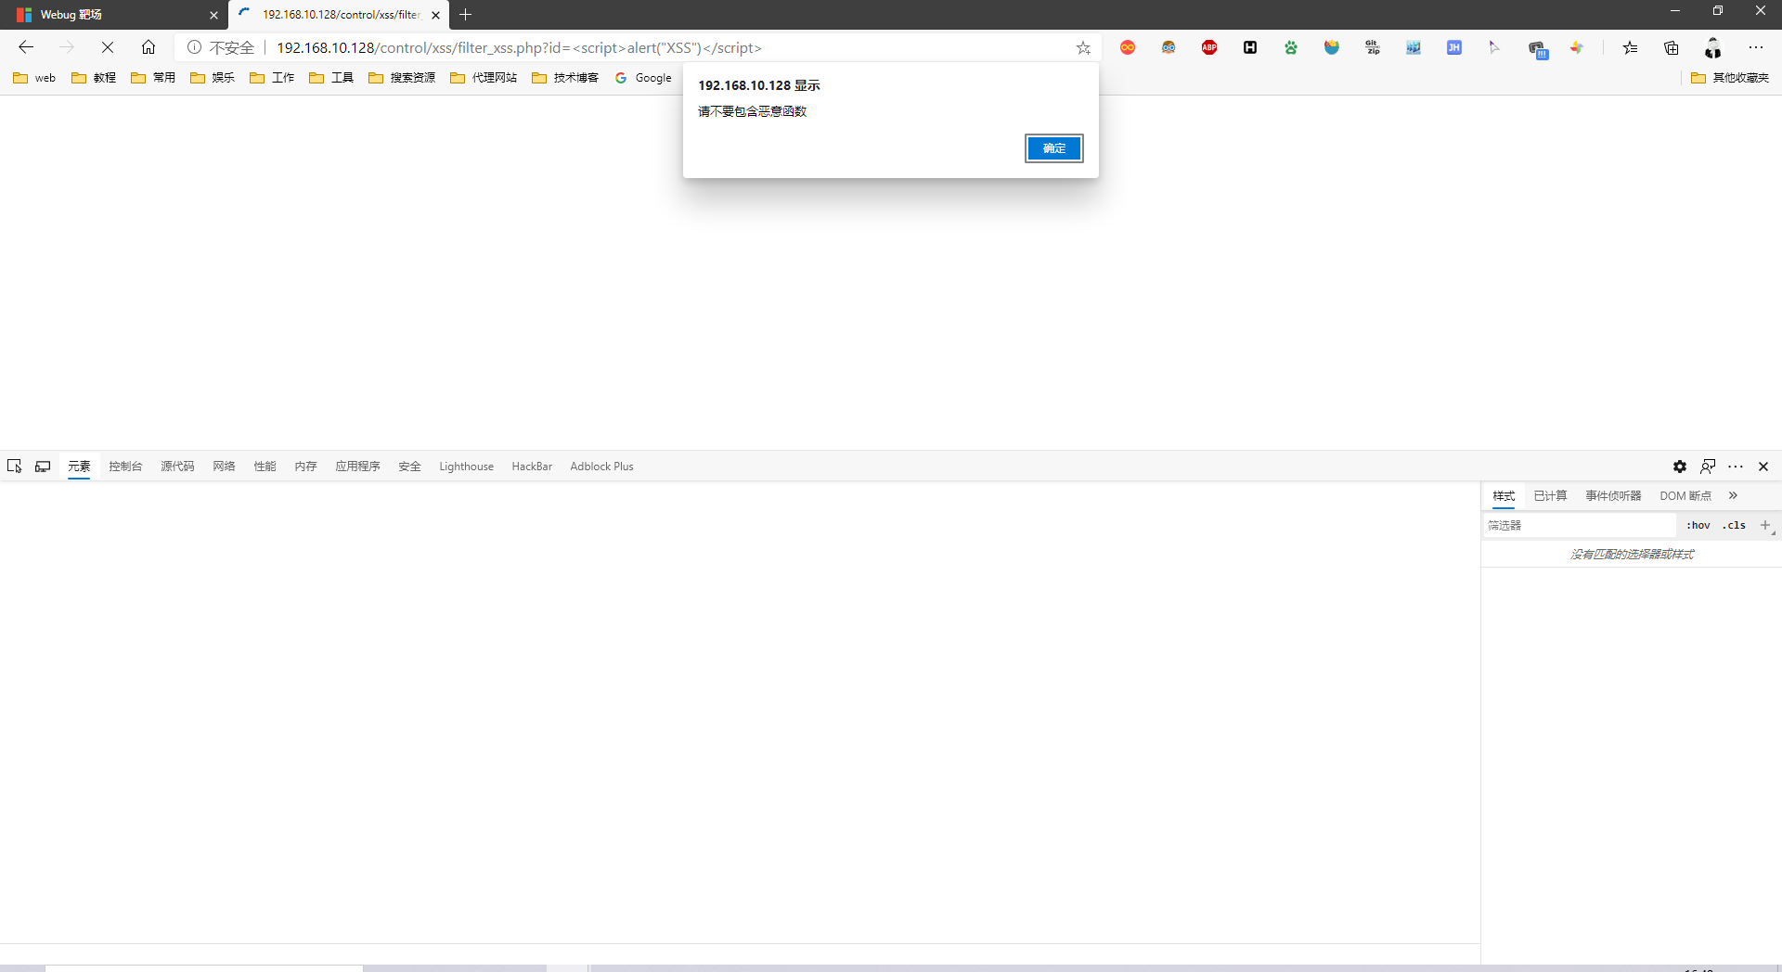Screen dimensions: 1782x972
Task: Switch to the Webug 靶场 tab
Action: point(111,15)
